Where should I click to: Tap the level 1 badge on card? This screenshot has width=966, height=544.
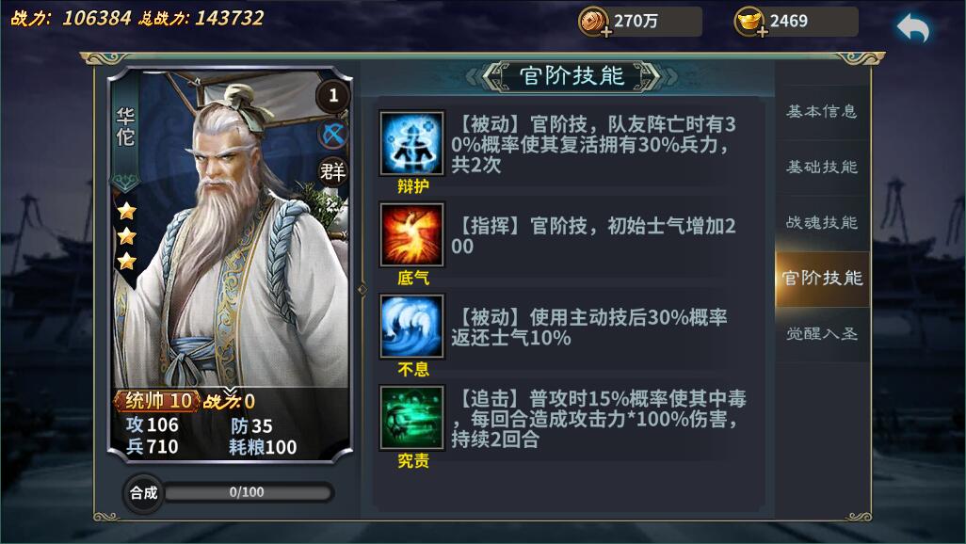coord(333,95)
